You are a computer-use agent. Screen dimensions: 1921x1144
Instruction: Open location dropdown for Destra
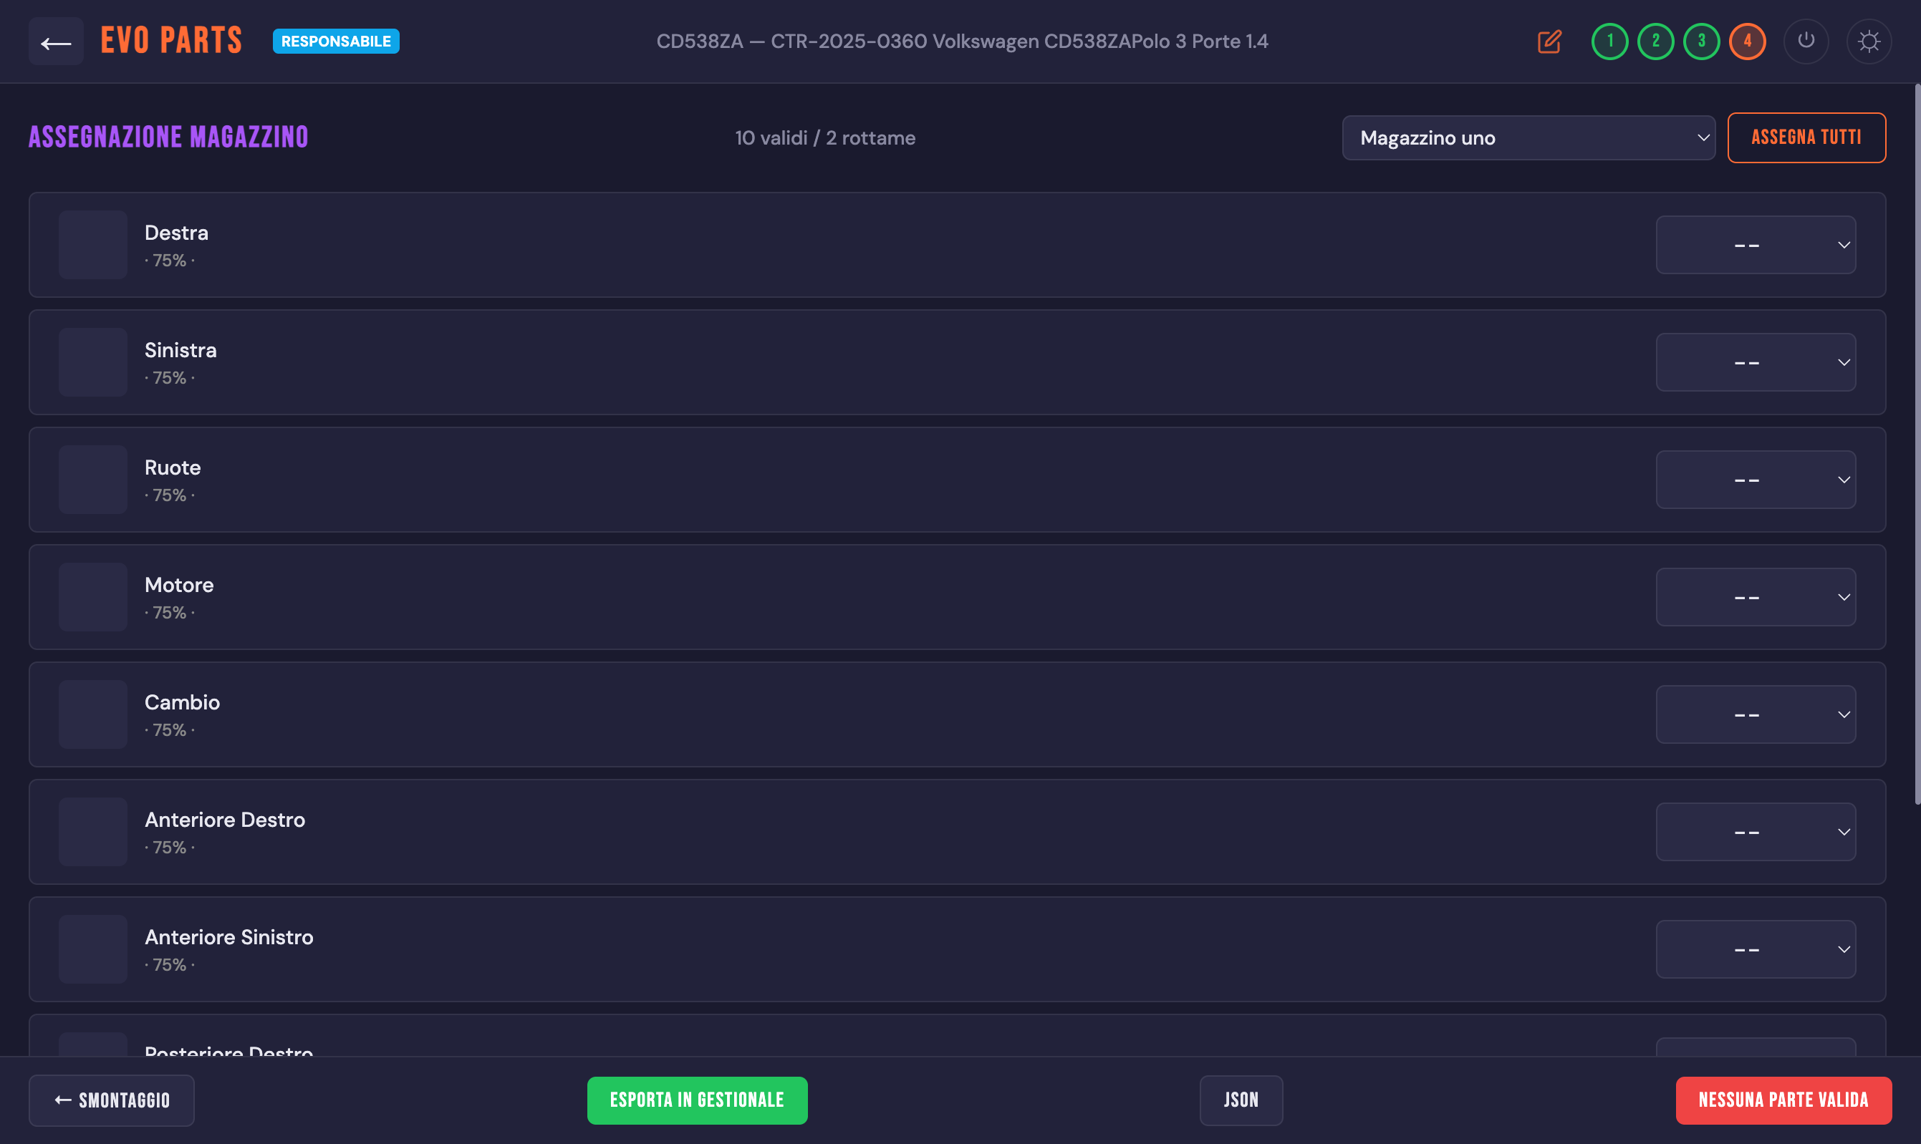pyautogui.click(x=1756, y=245)
